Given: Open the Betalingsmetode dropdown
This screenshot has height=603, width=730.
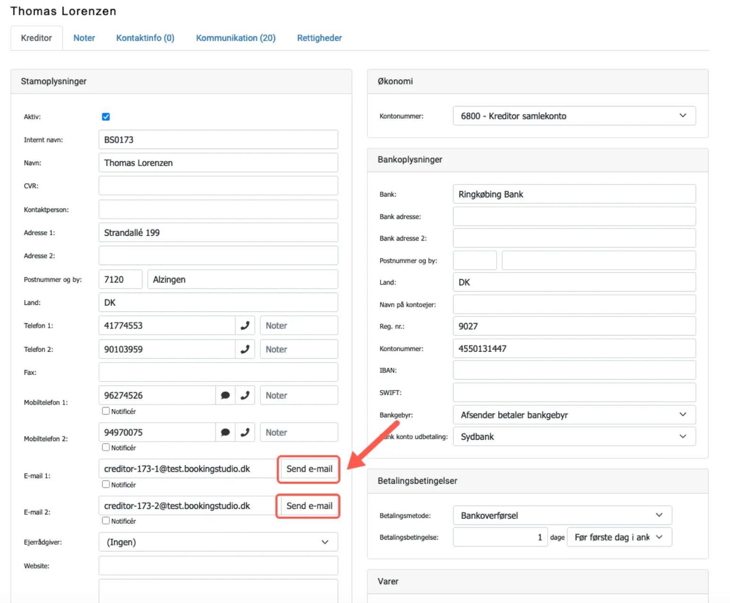Looking at the screenshot, I should (x=562, y=515).
